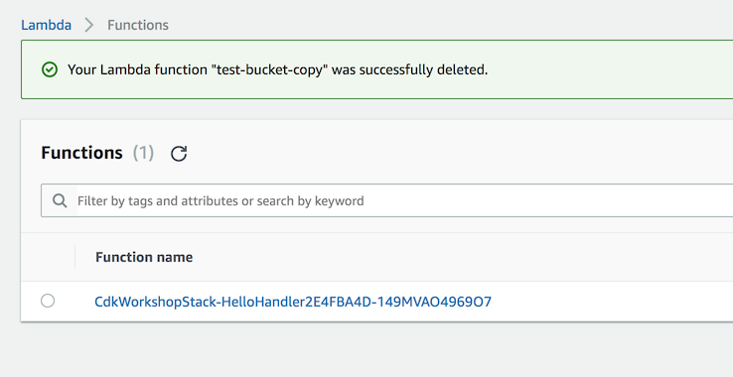Sort by the Function name column header
The width and height of the screenshot is (733, 377).
pyautogui.click(x=144, y=257)
